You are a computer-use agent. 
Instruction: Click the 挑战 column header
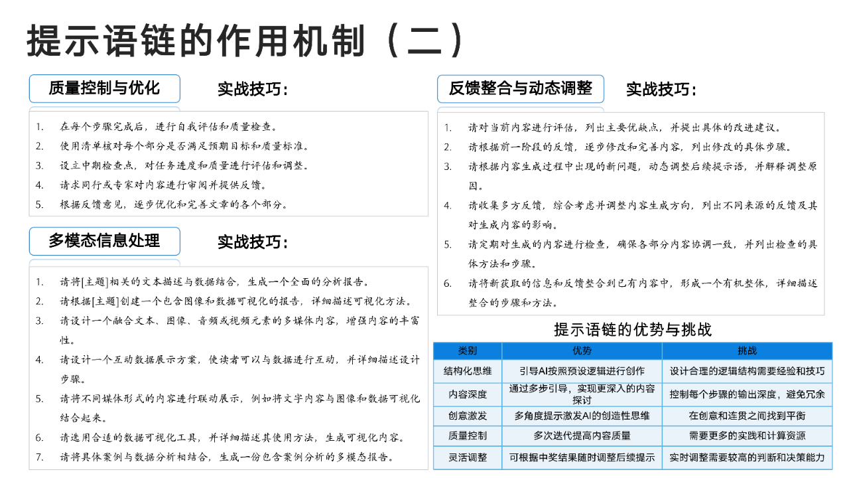747,351
